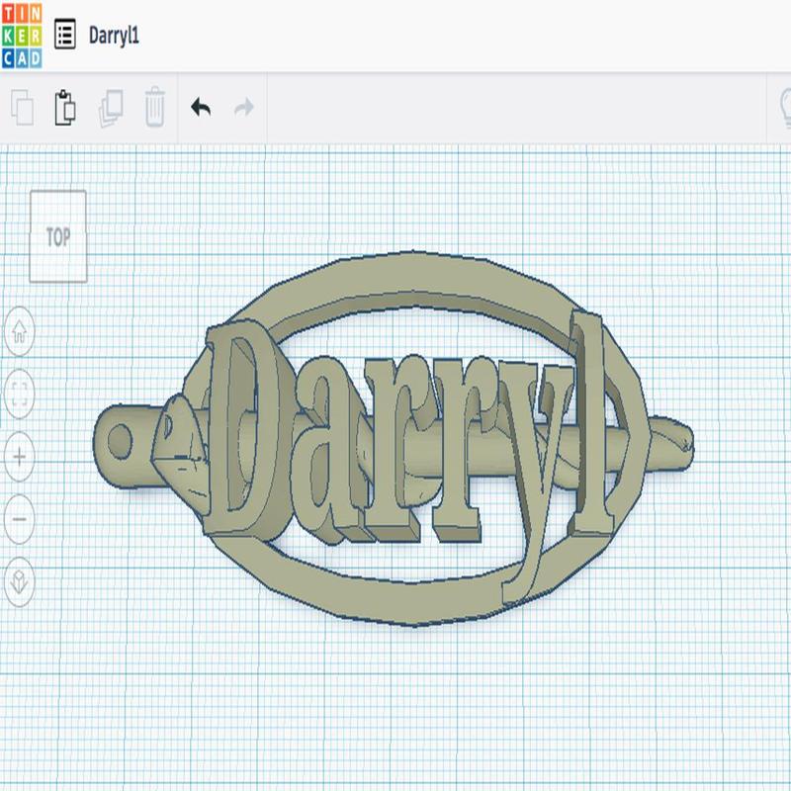791x791 pixels.
Task: Click the Paste clipboard icon
Action: 65,108
